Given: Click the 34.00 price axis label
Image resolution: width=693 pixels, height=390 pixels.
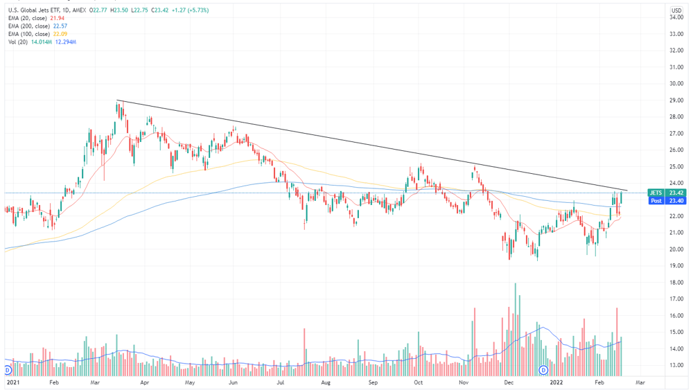Looking at the screenshot, I should (676, 17).
